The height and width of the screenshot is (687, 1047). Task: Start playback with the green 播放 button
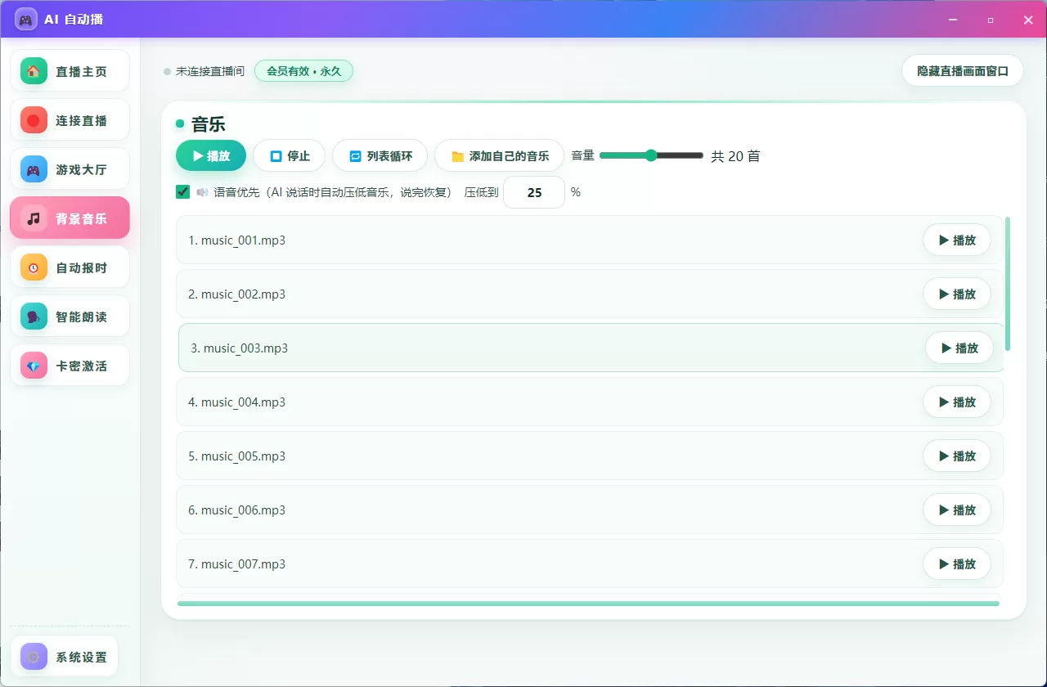[211, 155]
